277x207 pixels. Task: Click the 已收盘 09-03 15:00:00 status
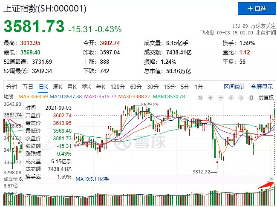tap(237, 33)
